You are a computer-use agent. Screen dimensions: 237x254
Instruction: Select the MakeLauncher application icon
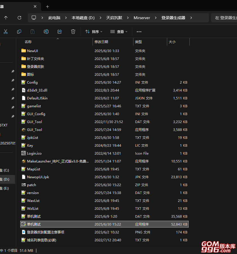click(x=24, y=161)
